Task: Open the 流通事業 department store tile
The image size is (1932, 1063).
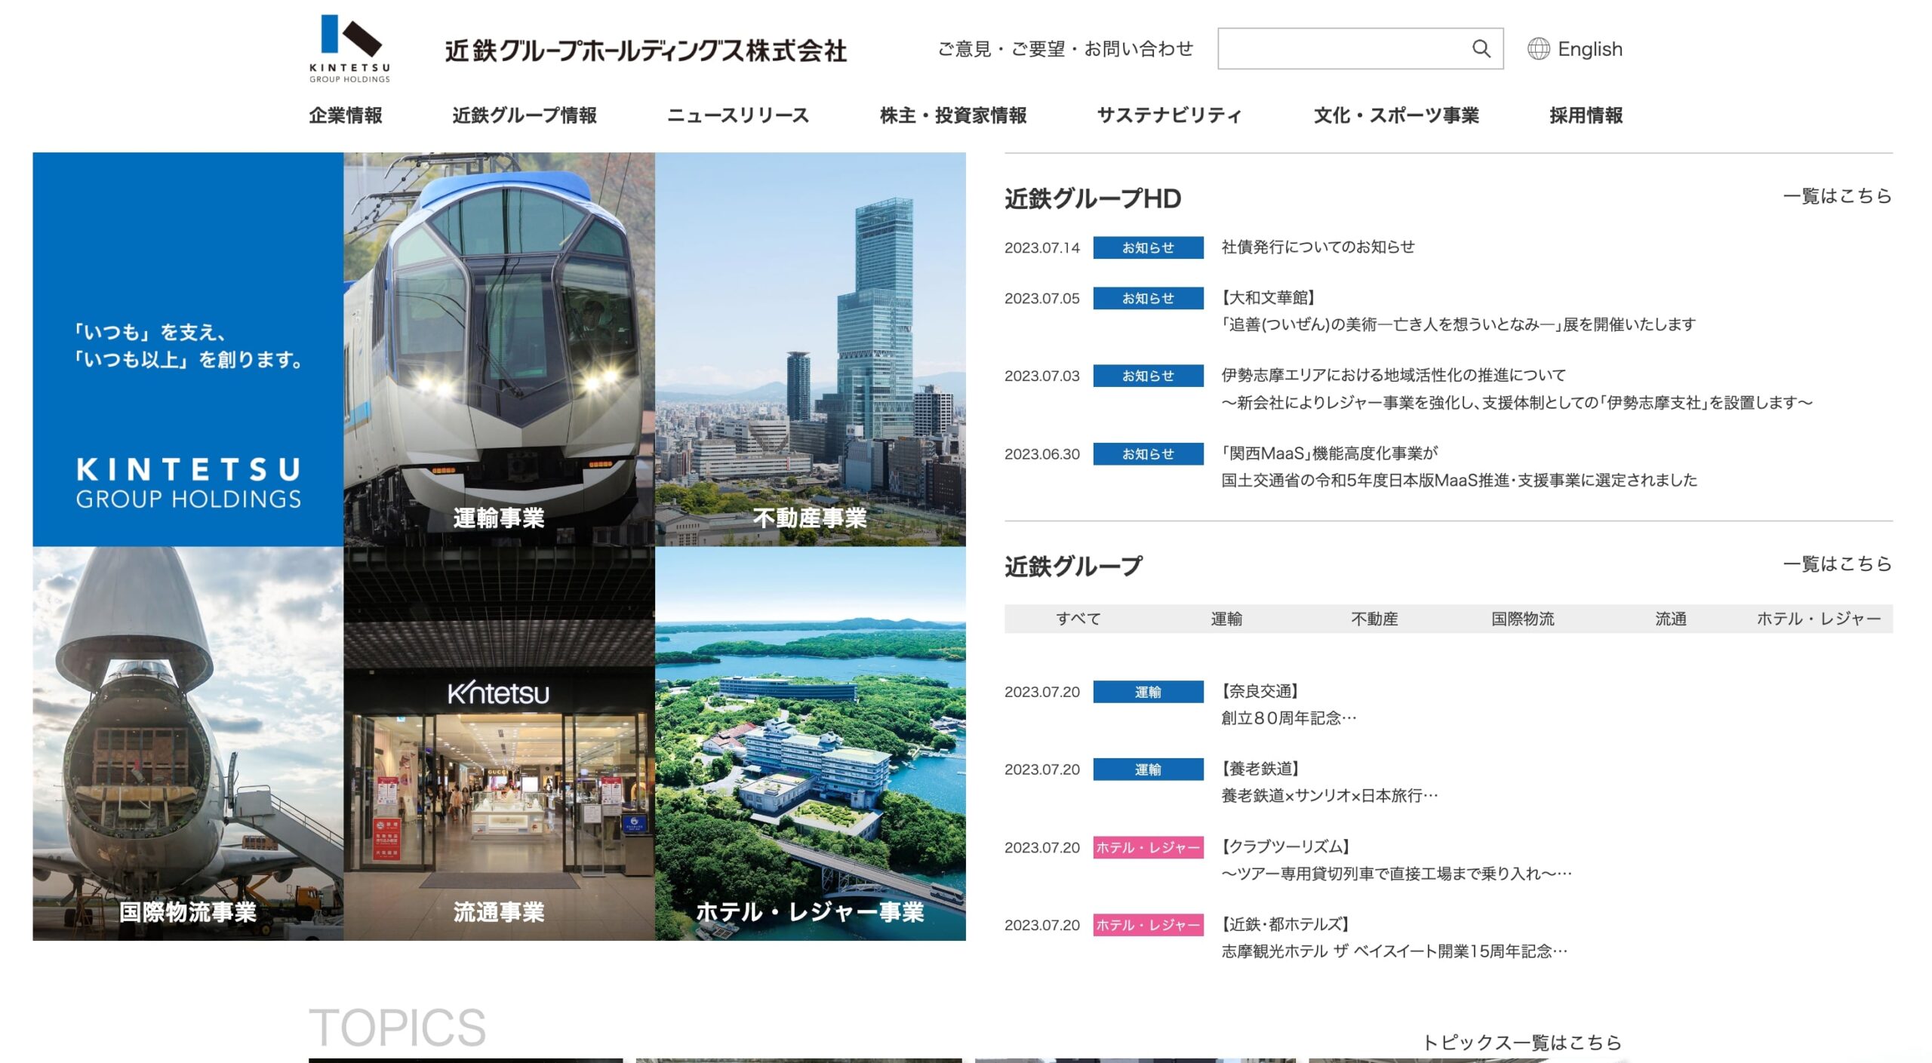Action: pyautogui.click(x=499, y=743)
